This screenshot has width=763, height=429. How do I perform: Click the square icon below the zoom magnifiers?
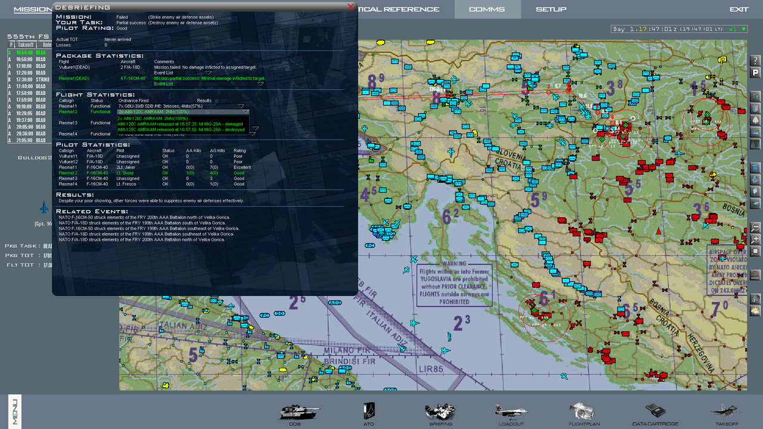pyautogui.click(x=755, y=251)
